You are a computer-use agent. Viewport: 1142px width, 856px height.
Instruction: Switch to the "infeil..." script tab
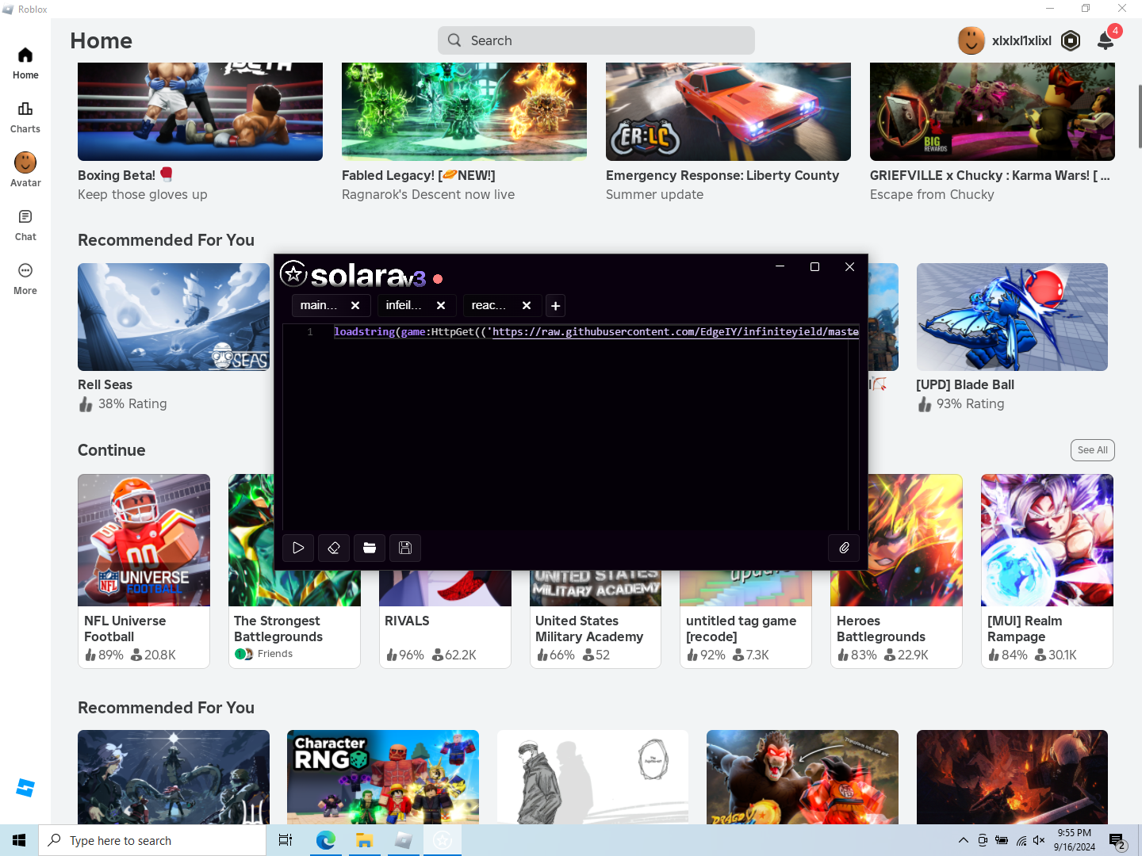[x=404, y=305]
